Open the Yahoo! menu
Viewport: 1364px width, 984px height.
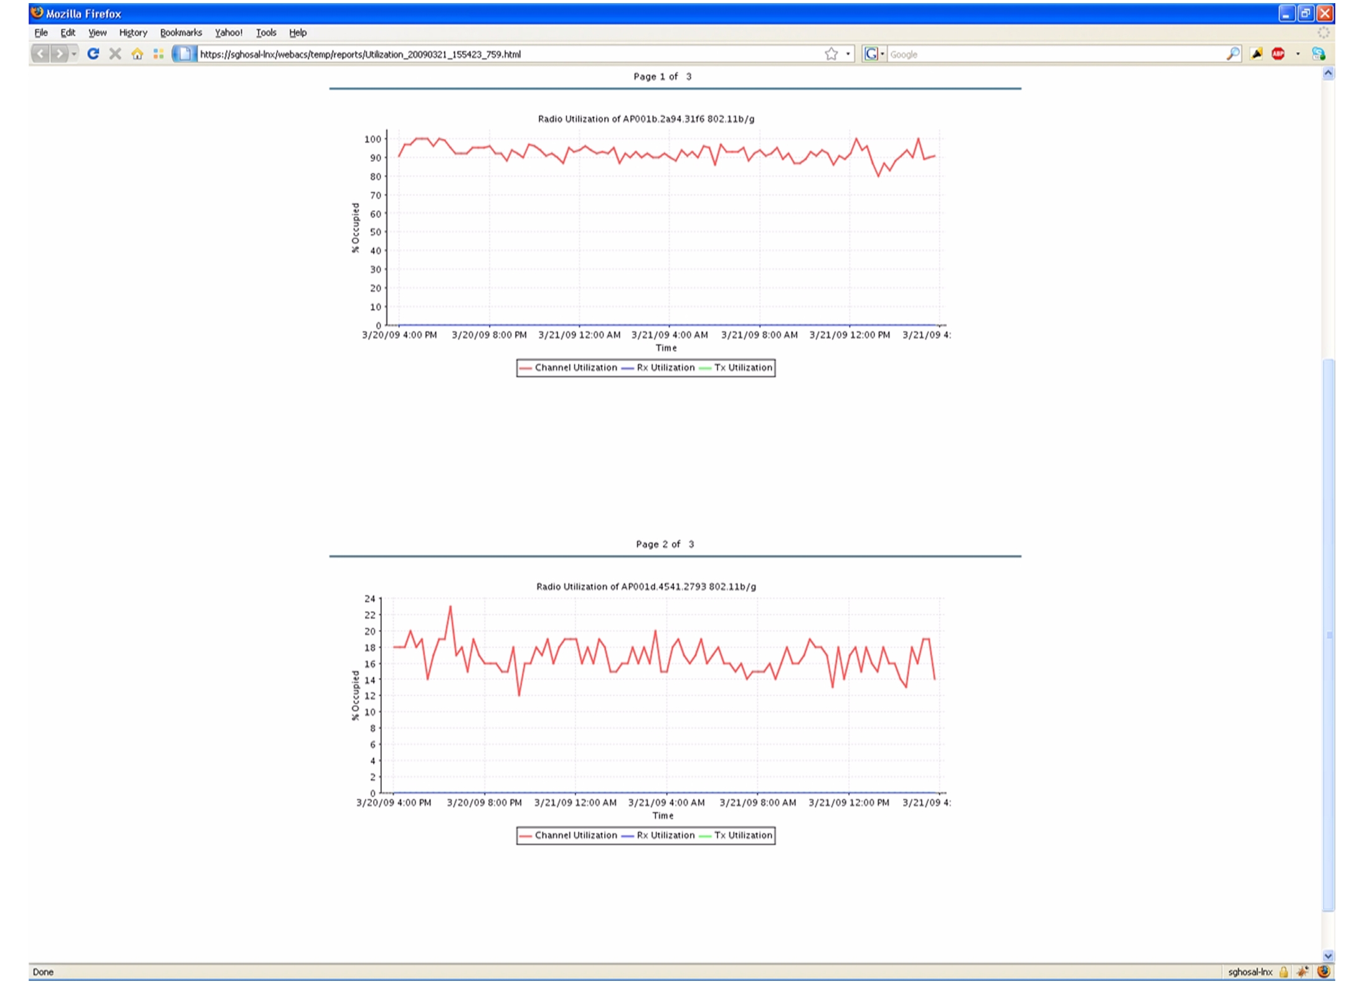click(229, 32)
